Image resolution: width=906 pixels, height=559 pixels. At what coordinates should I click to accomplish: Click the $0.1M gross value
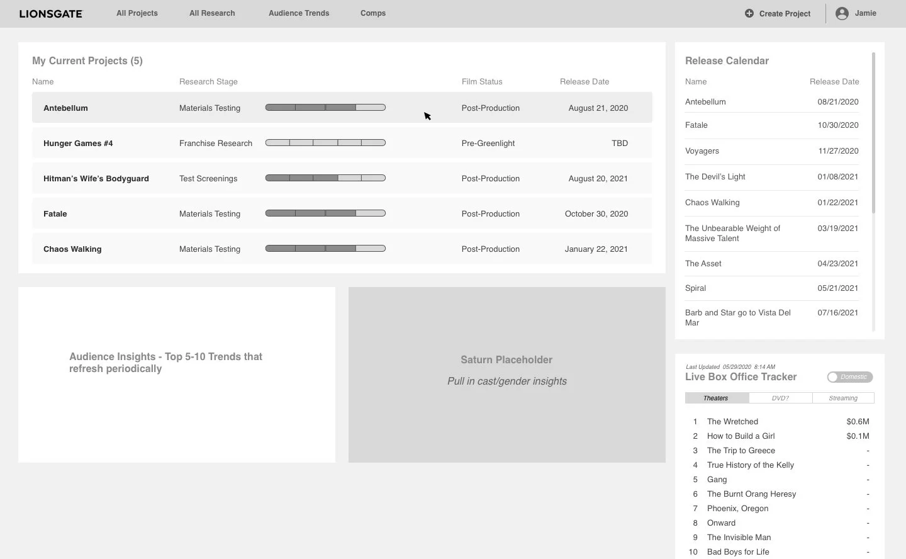(858, 436)
